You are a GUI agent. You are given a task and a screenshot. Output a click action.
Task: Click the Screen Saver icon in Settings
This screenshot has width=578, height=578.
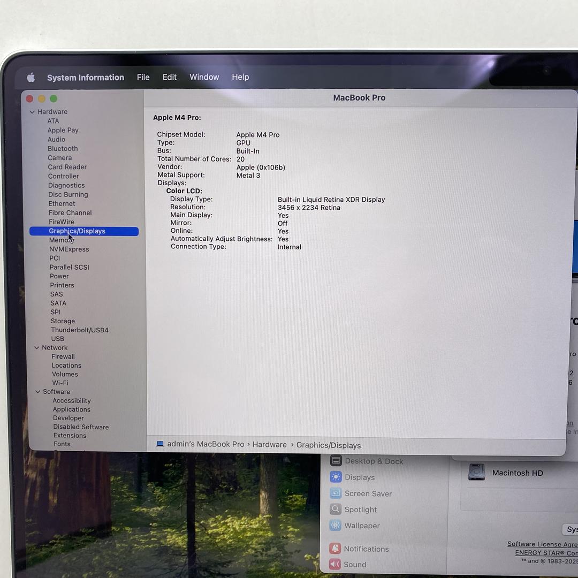tap(336, 493)
